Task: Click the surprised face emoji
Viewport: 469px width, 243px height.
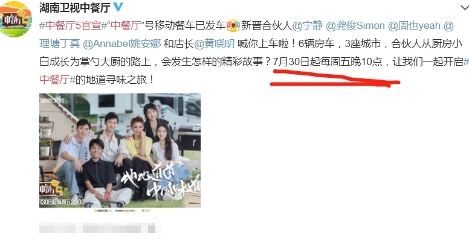Action: [233, 26]
